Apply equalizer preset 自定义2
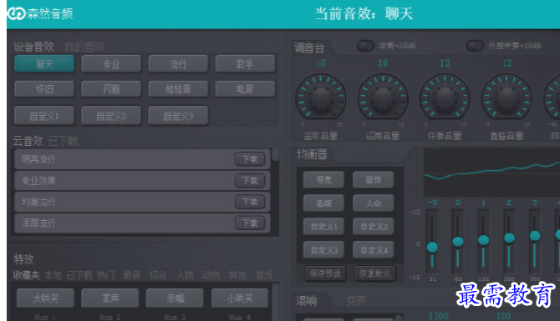 [374, 226]
